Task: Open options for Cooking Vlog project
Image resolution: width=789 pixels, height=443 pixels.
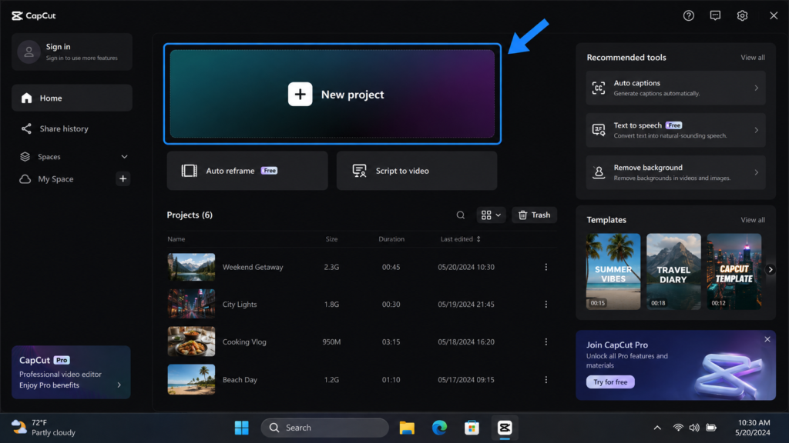Action: (x=546, y=342)
